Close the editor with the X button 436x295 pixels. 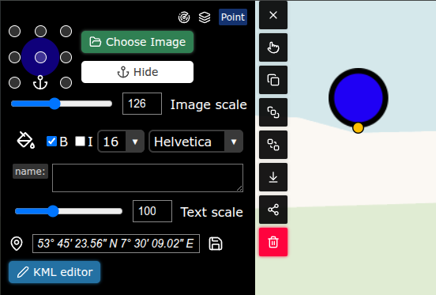[273, 15]
